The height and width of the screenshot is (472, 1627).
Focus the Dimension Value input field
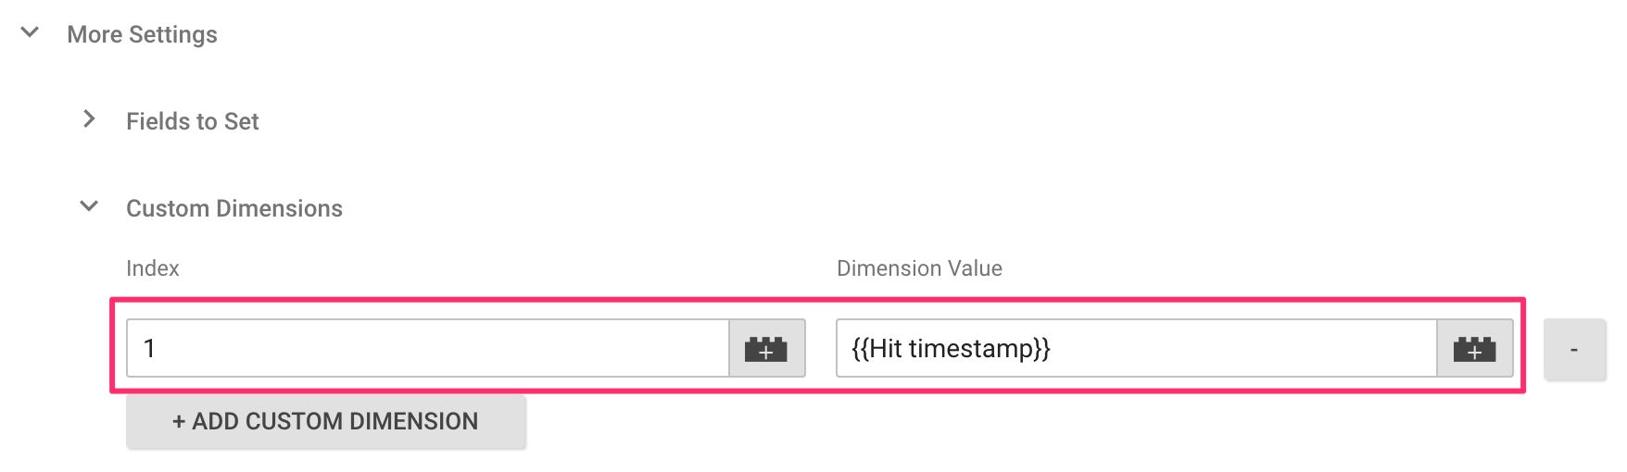[x=1137, y=349]
